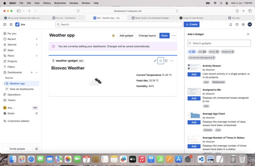This screenshot has height=166, width=255.
Task: Collapse the Jira sidebar panel icon
Action: pos(5,24)
